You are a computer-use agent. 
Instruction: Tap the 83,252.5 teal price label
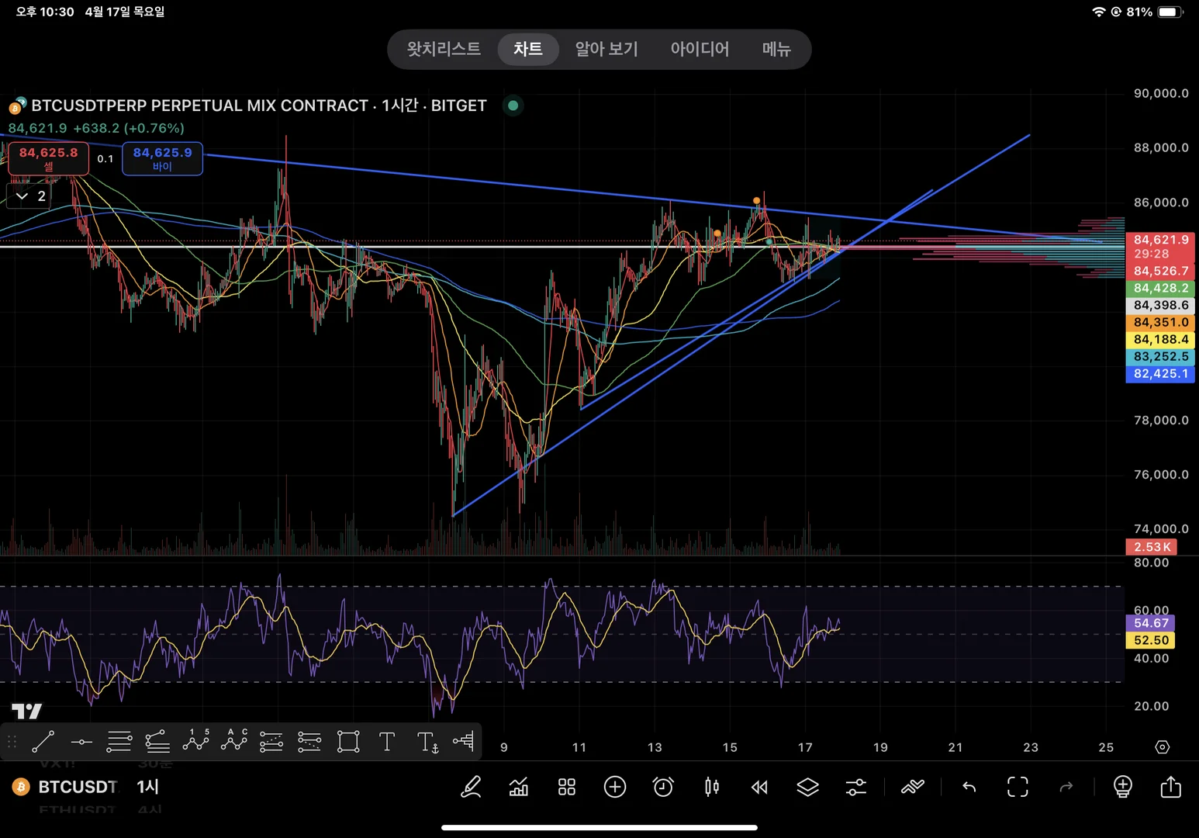click(1160, 356)
